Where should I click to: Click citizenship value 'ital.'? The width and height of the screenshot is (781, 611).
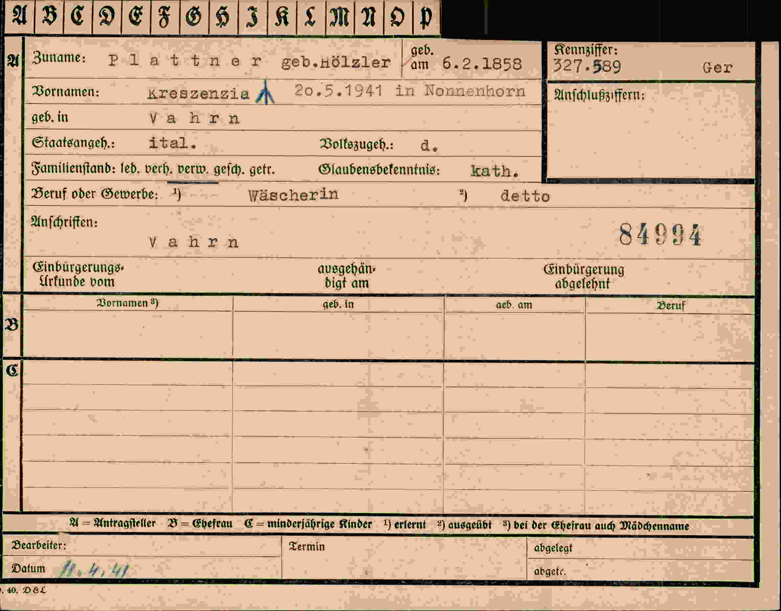pos(173,143)
